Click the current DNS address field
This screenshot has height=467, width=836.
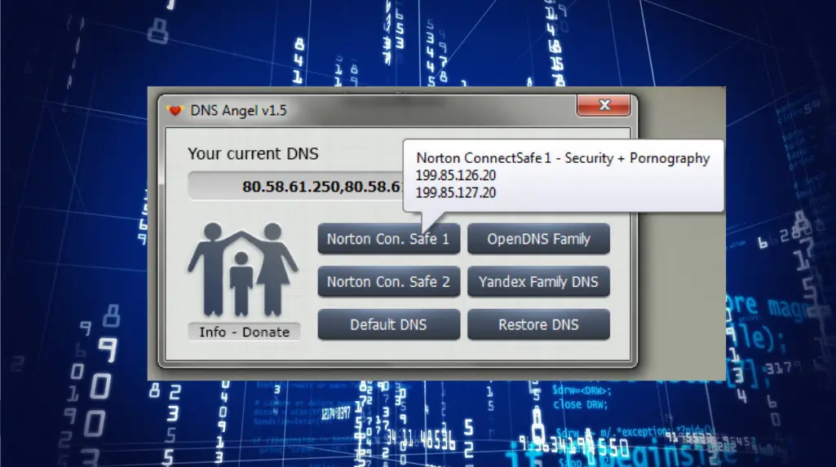click(x=296, y=187)
